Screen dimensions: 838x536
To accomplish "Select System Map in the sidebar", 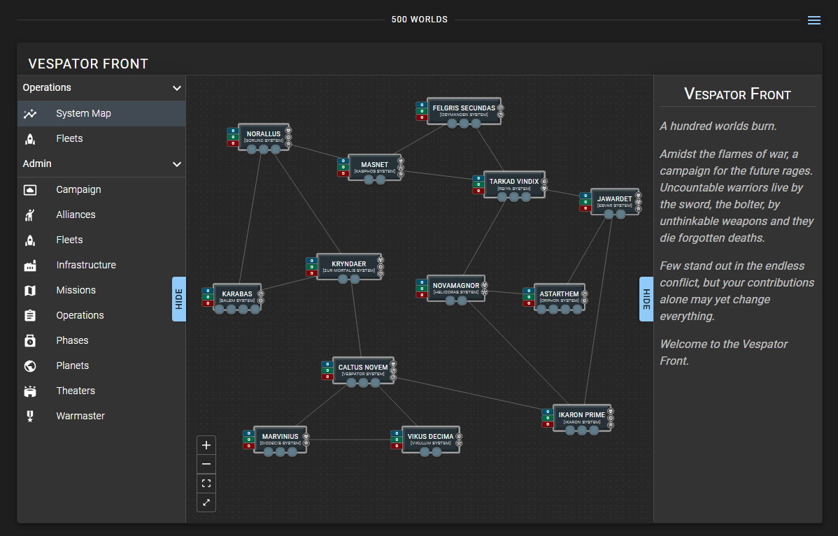I will coord(84,113).
